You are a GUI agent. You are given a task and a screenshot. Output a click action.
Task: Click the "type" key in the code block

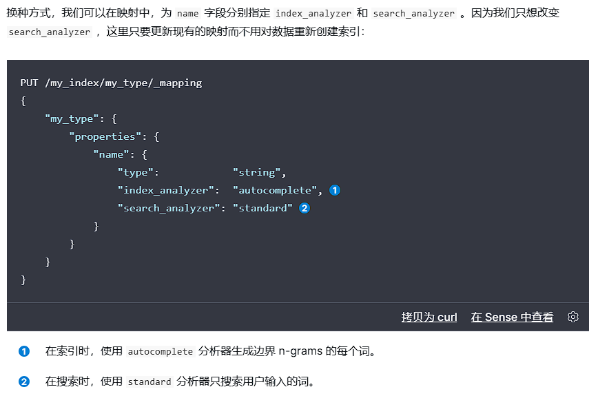tap(138, 172)
